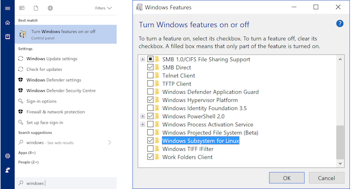This screenshot has height=189, width=351.
Task: Click the key icon beside Sign-in options
Action: [20, 101]
